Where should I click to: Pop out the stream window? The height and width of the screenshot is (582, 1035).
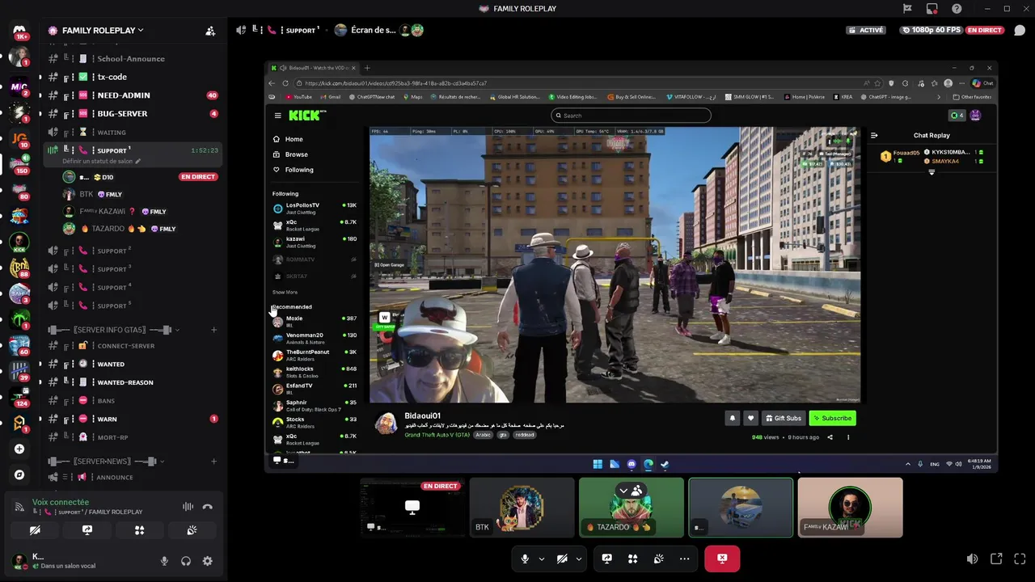[x=996, y=559]
